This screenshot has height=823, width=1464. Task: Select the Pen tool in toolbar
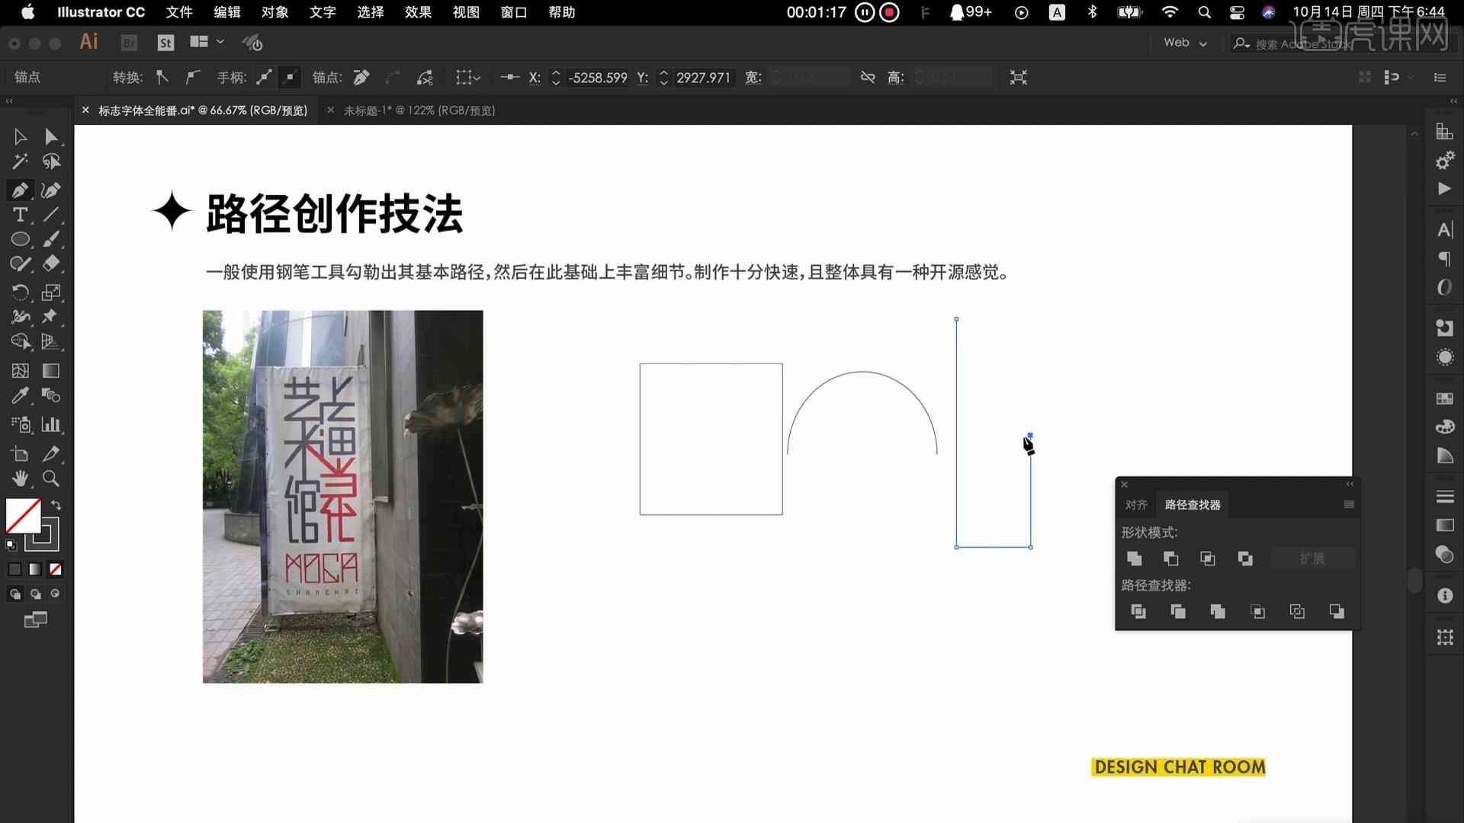point(20,189)
